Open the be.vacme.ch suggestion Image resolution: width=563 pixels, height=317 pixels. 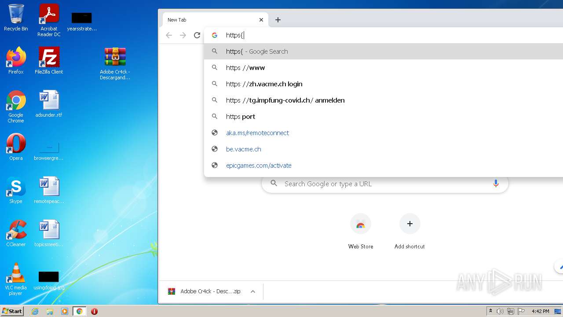pyautogui.click(x=384, y=149)
